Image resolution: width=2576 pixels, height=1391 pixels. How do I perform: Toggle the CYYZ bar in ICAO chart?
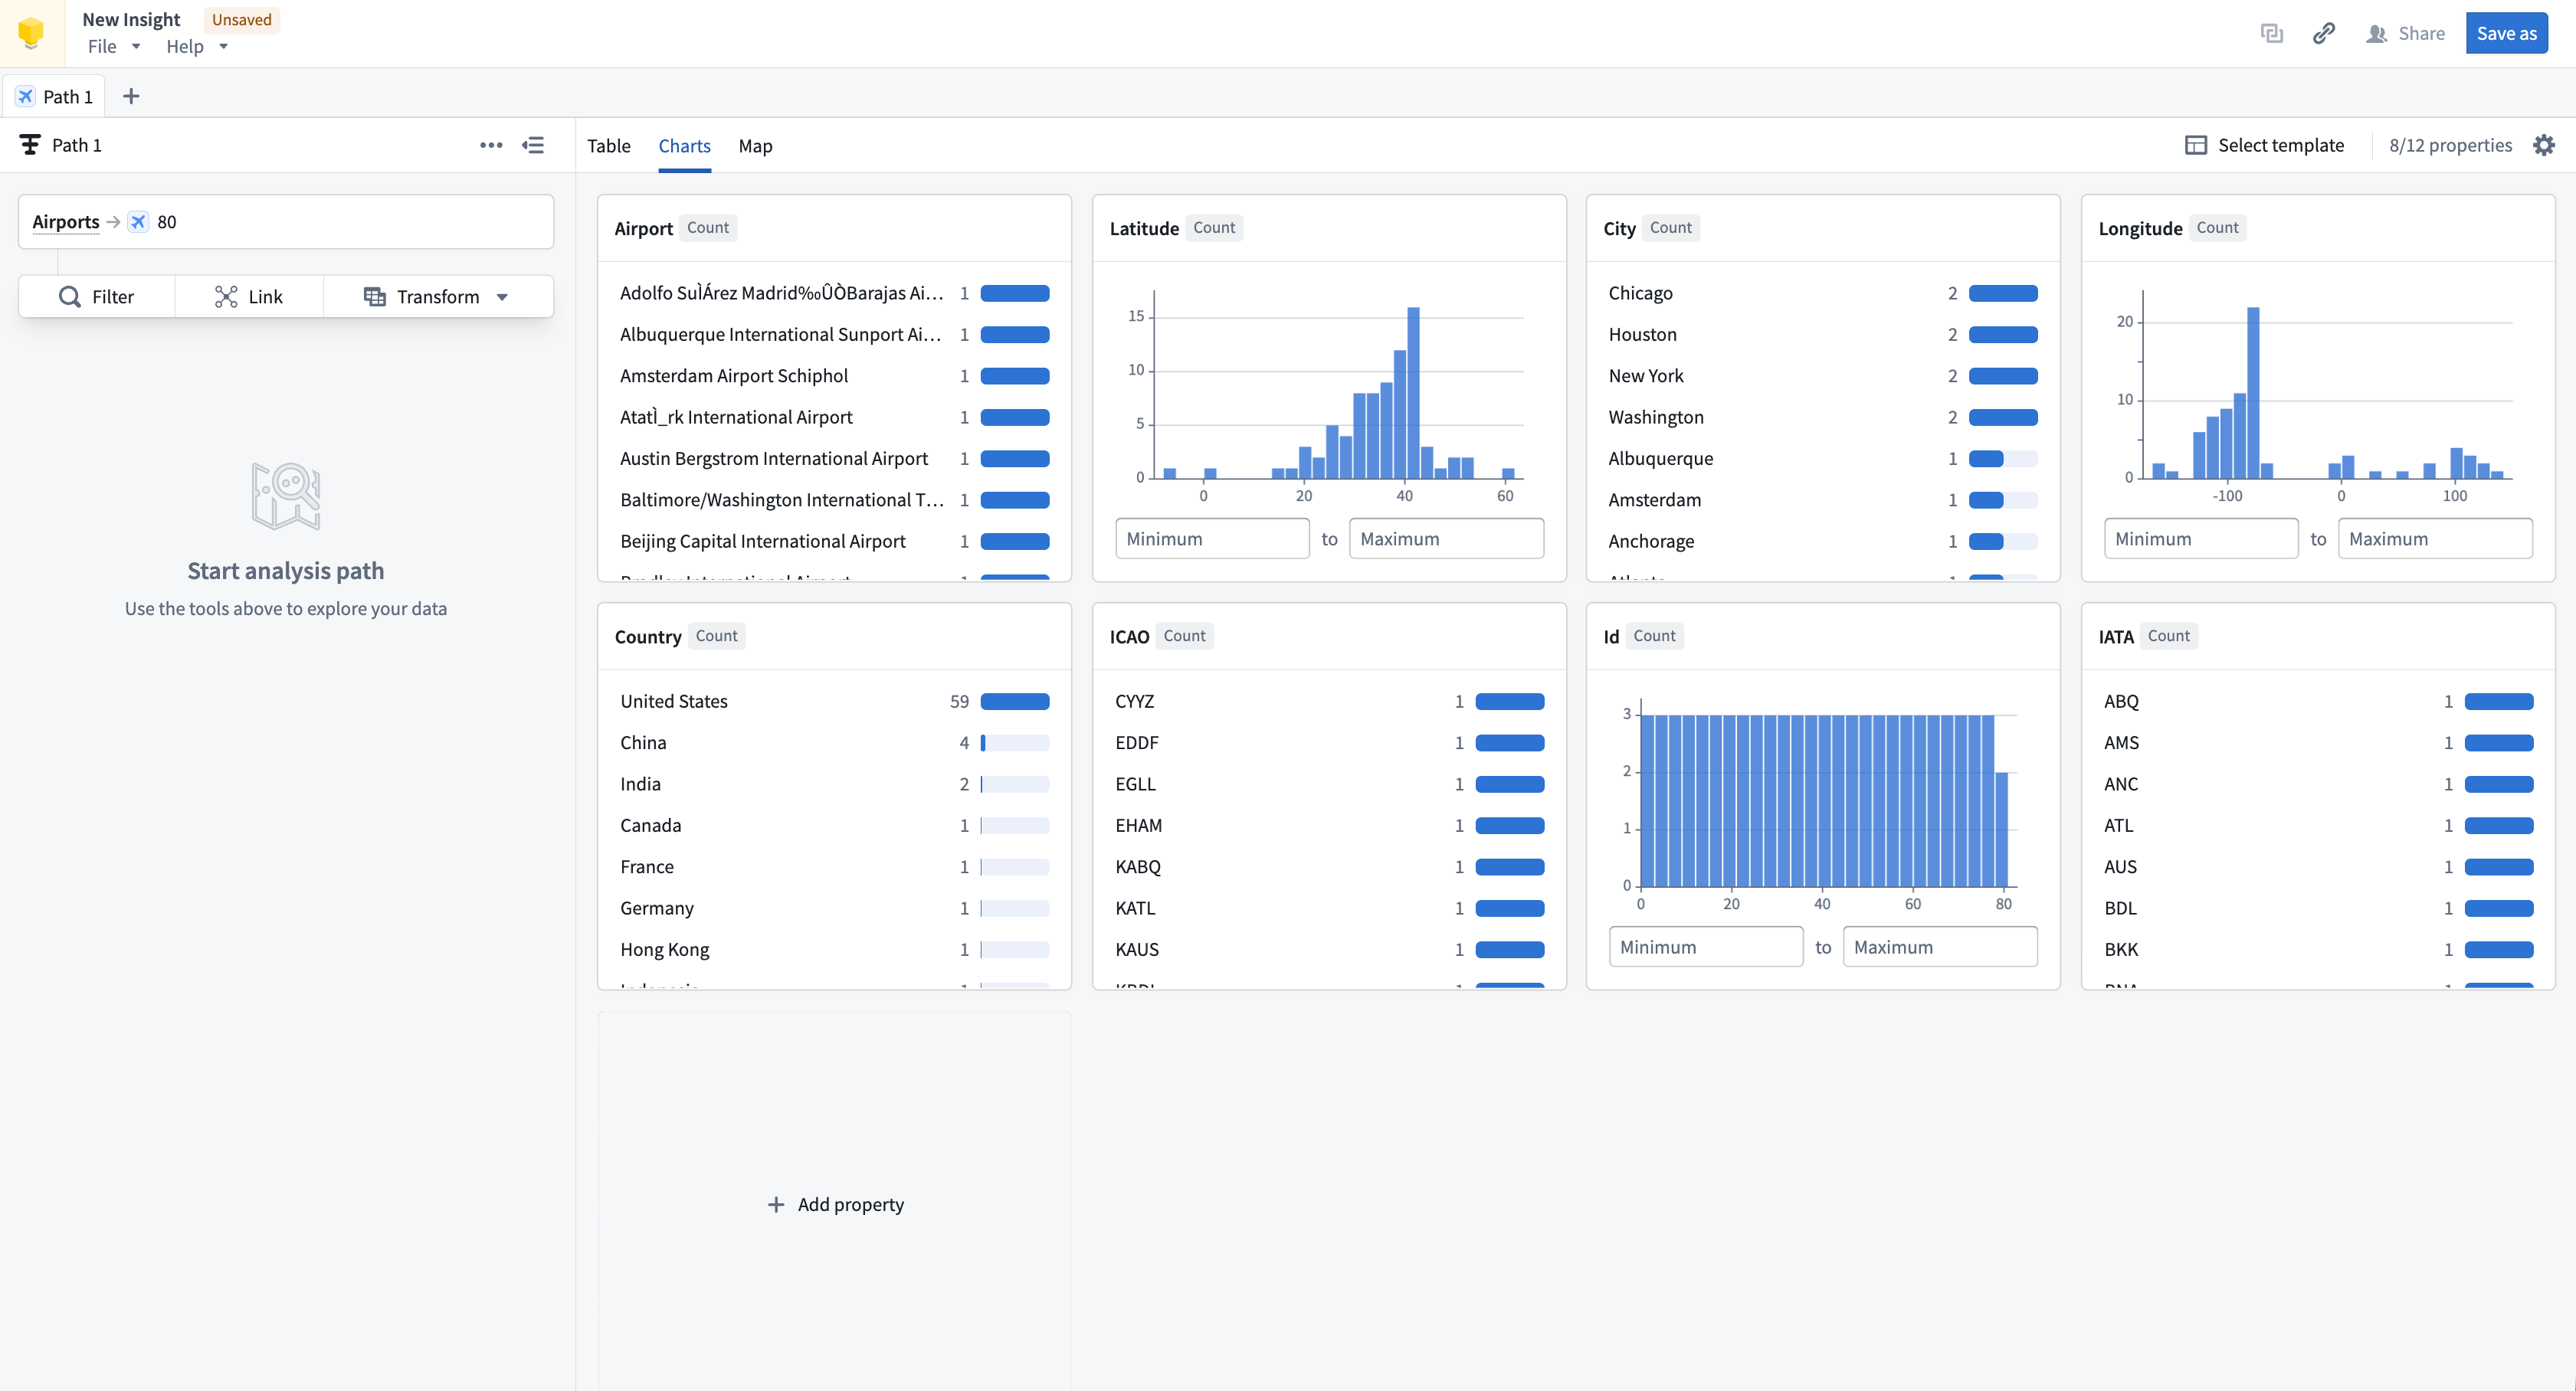(1509, 701)
